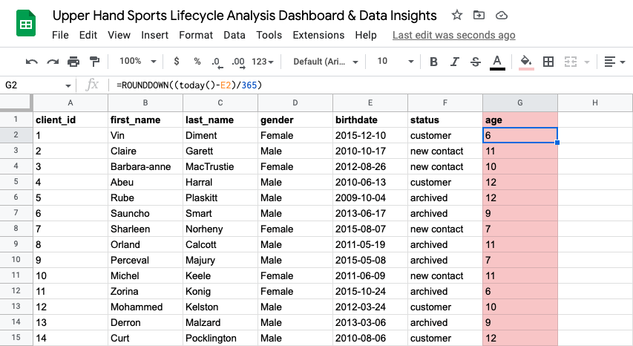Click the spreadsheet title to rename
633x346 pixels.
point(244,16)
